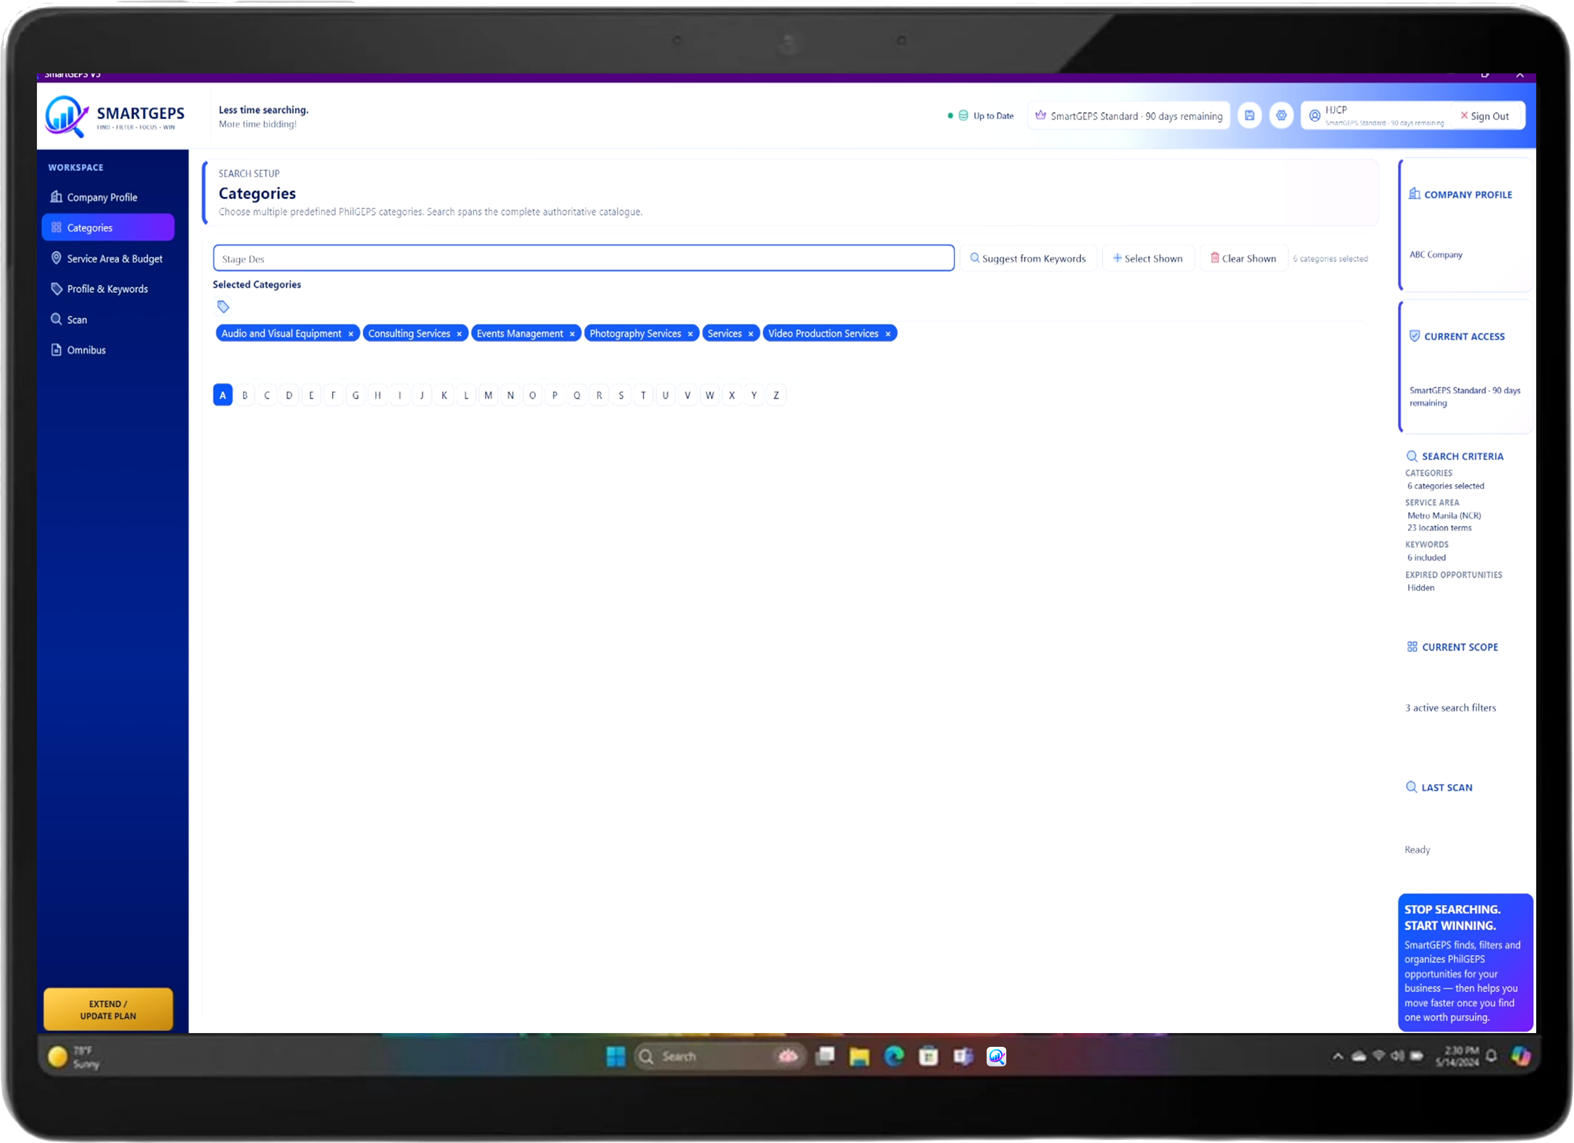
Task: Open Company Profile in workspace sidebar
Action: pyautogui.click(x=108, y=197)
